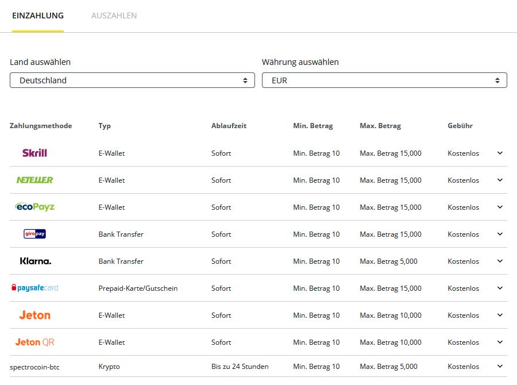Click the Jeton QR logo
Viewport: 517px width, 385px height.
pyautogui.click(x=34, y=342)
